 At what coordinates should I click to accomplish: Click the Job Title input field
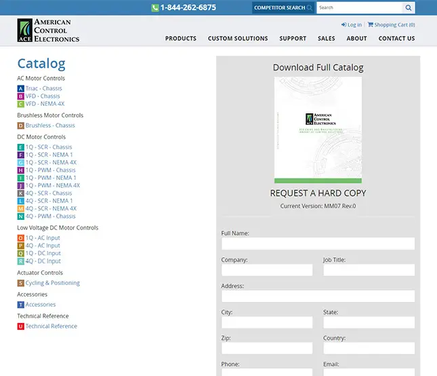pyautogui.click(x=369, y=270)
